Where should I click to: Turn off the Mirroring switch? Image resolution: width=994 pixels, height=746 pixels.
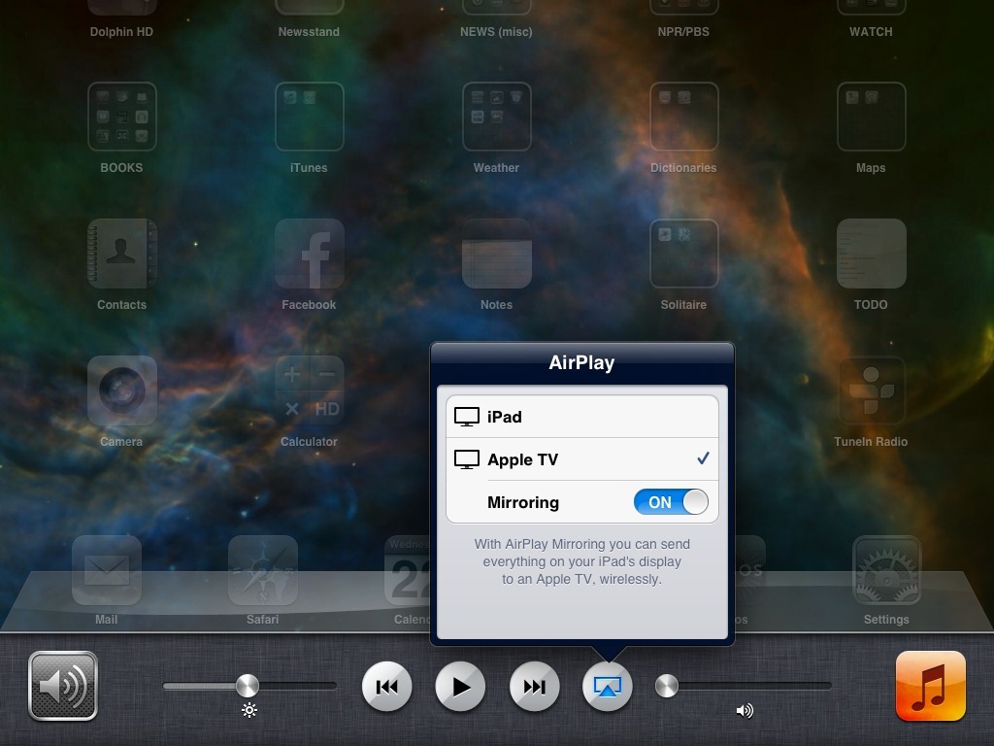[x=671, y=502]
